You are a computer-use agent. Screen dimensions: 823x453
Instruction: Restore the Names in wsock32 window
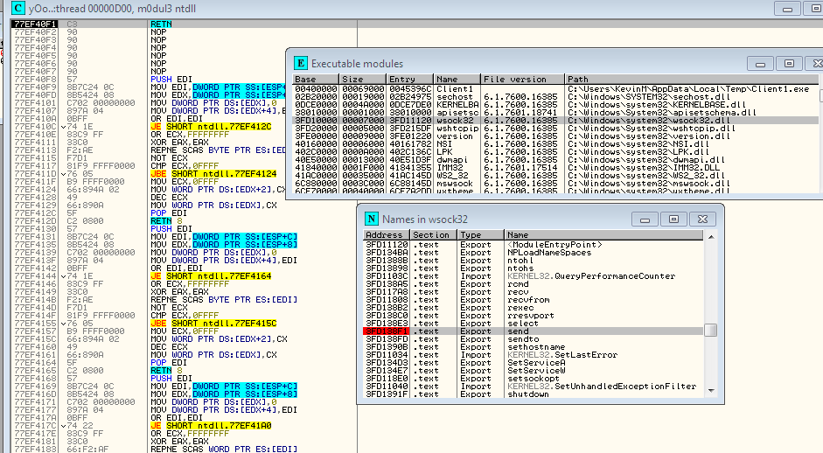click(674, 219)
